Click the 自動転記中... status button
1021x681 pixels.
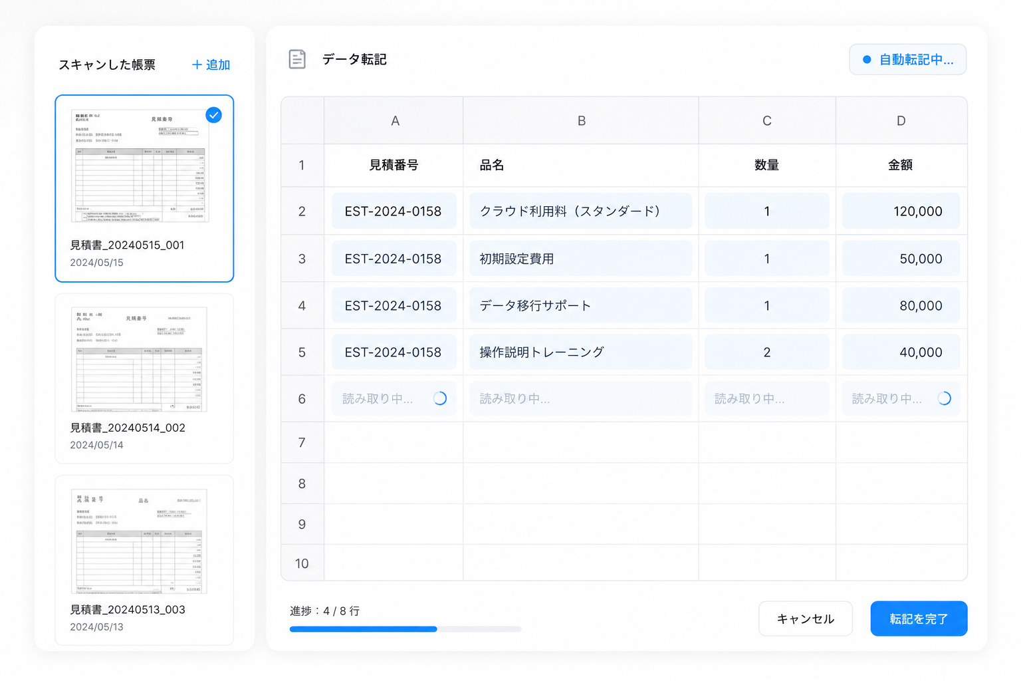pyautogui.click(x=907, y=60)
